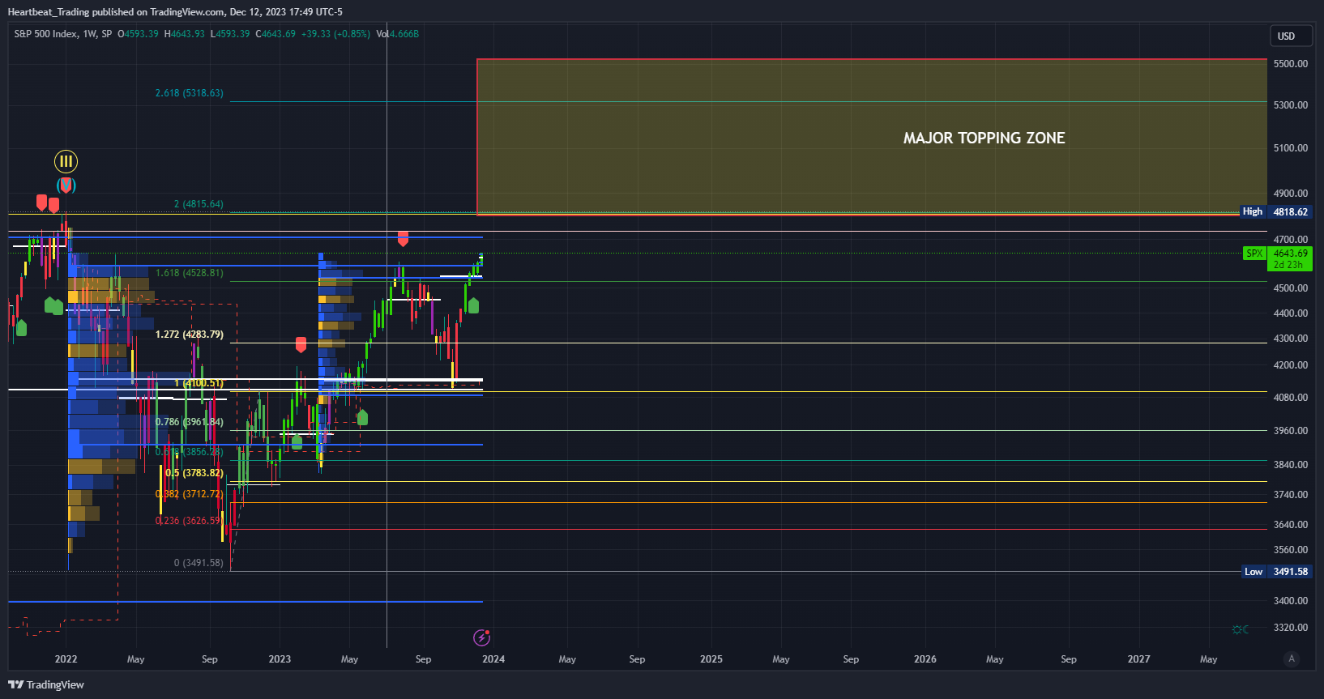Click the 2026 label on the time axis

[925, 659]
